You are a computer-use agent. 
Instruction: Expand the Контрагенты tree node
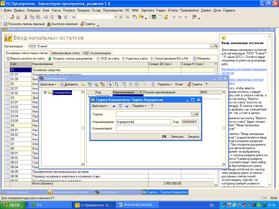[45, 93]
